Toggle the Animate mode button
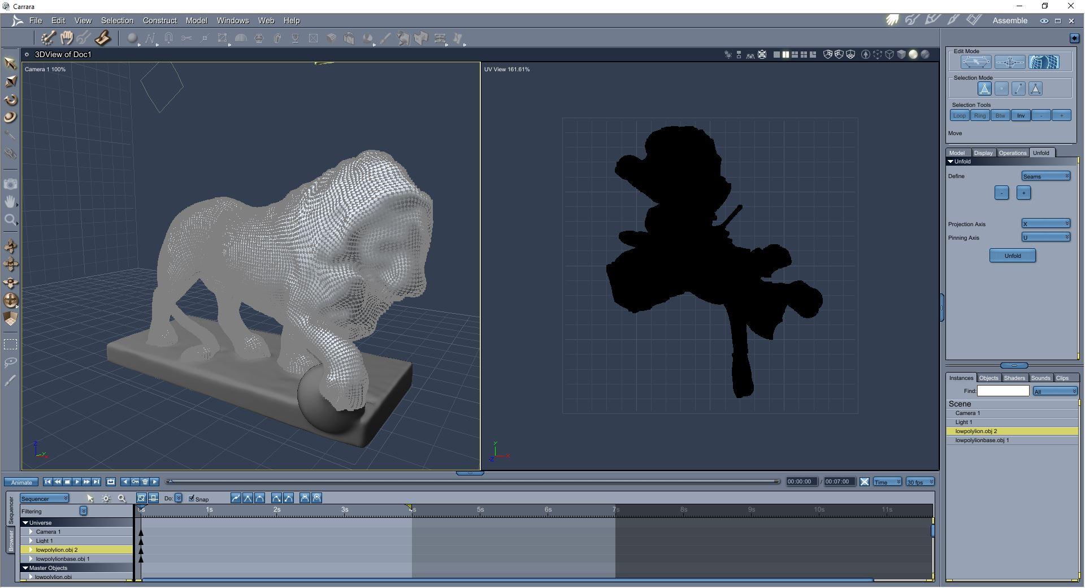Image resolution: width=1085 pixels, height=588 pixels. click(21, 482)
